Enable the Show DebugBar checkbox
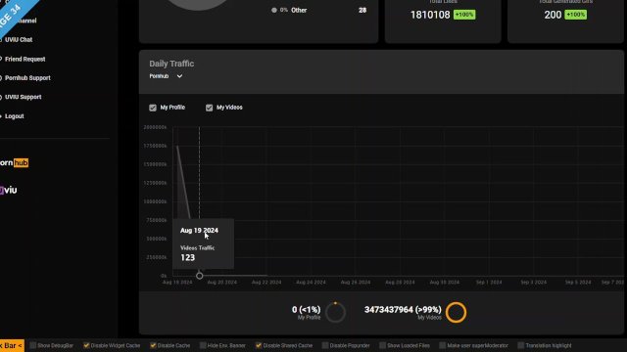 (x=33, y=345)
